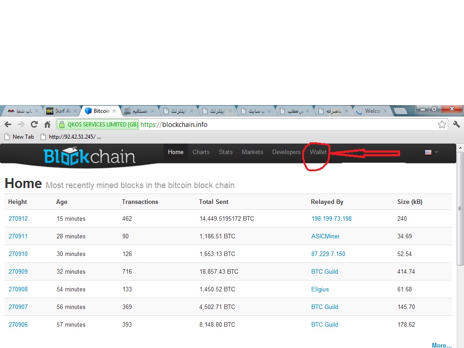Image resolution: width=464 pixels, height=348 pixels.
Task: Click the Size (kB) column header
Action: pos(410,202)
